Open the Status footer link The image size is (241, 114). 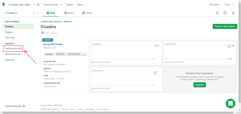65,109
